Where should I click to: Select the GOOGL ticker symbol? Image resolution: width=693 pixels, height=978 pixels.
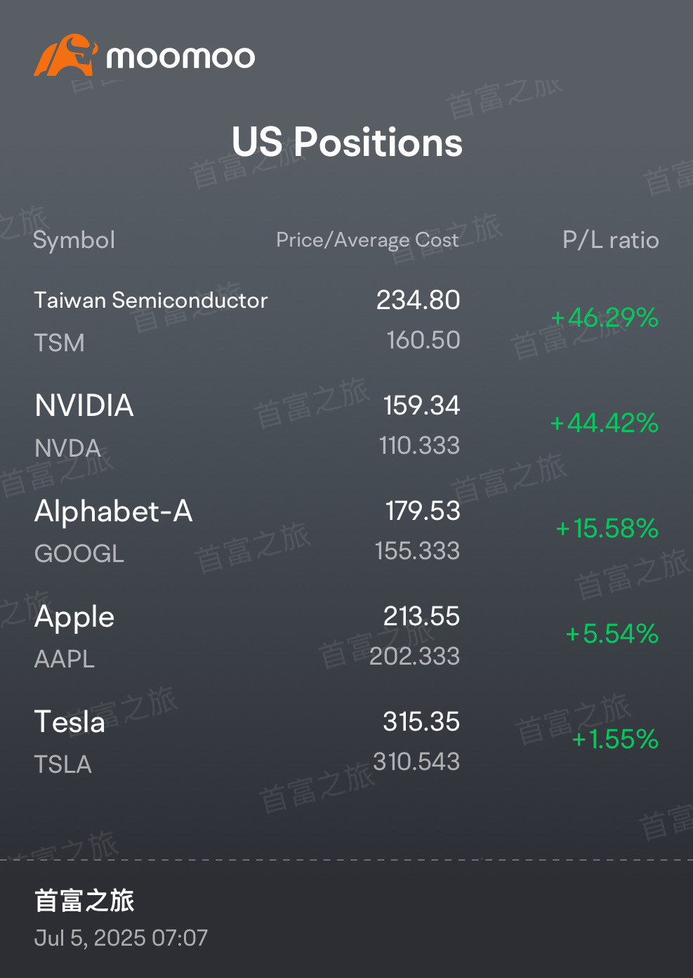(79, 554)
